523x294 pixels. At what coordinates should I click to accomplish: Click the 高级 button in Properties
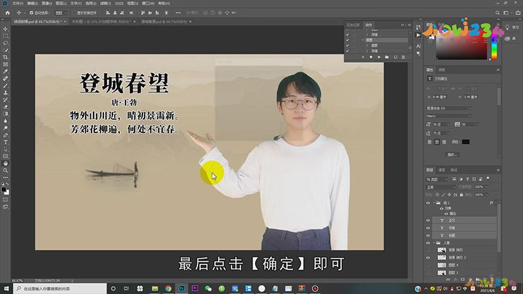tap(452, 155)
